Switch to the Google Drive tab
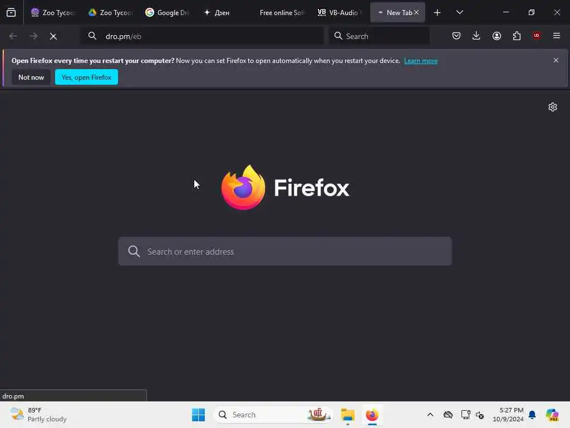Screen dimensions: 570x428 coord(168,12)
